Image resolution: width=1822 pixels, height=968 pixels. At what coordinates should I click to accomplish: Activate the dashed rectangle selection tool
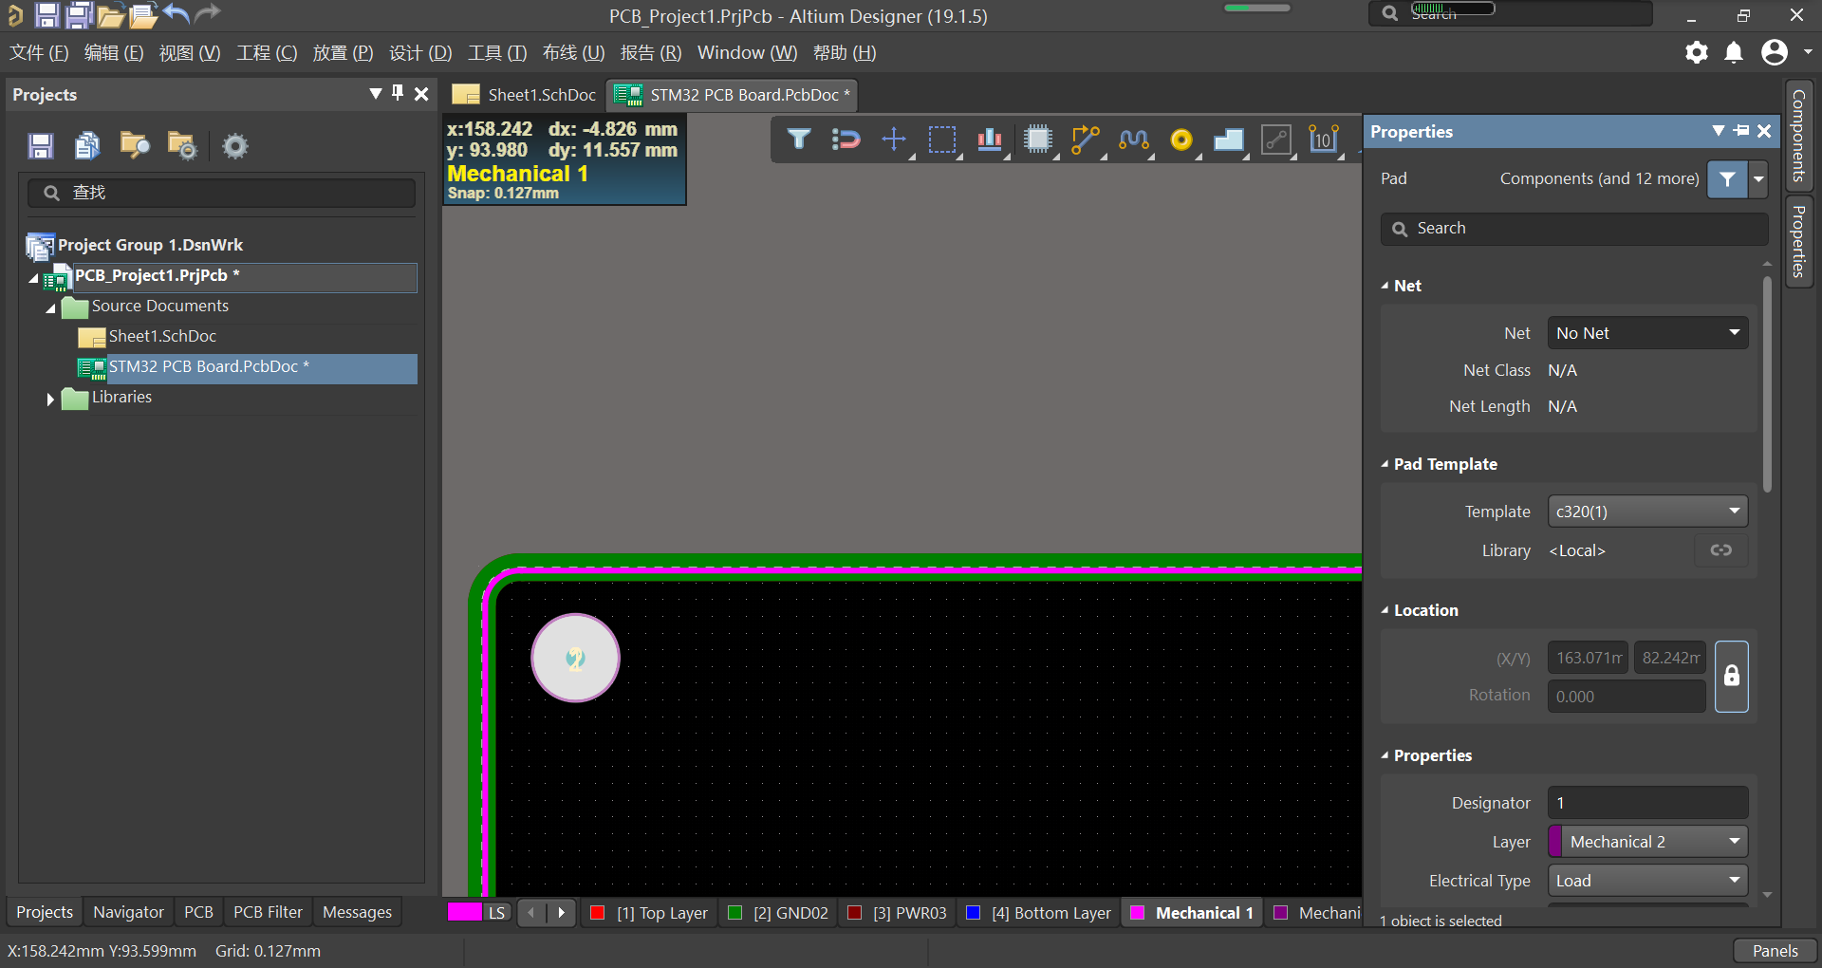coord(942,140)
